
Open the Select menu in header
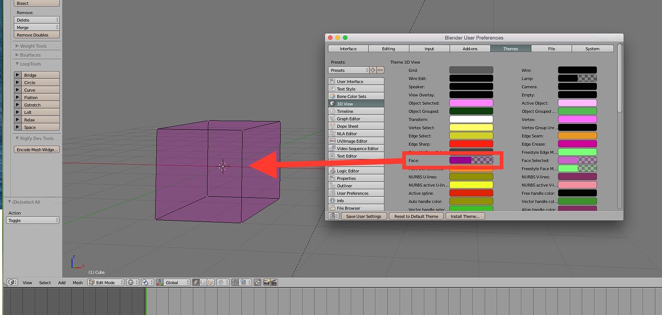click(x=45, y=282)
